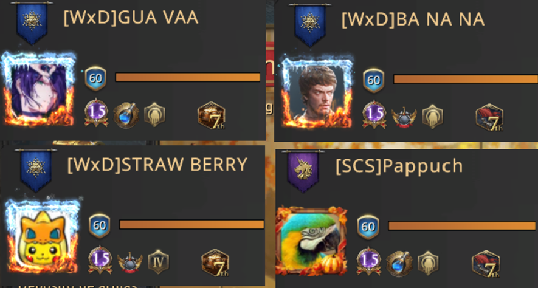Click the level 60 shield next to BA NA NA

coord(374,81)
